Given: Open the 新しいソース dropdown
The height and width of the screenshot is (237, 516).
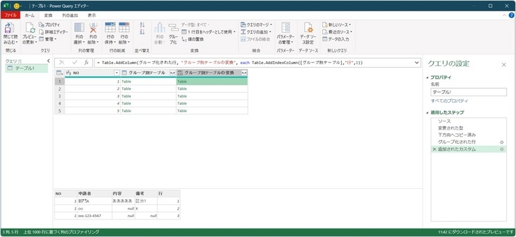Looking at the screenshot, I should [337, 24].
